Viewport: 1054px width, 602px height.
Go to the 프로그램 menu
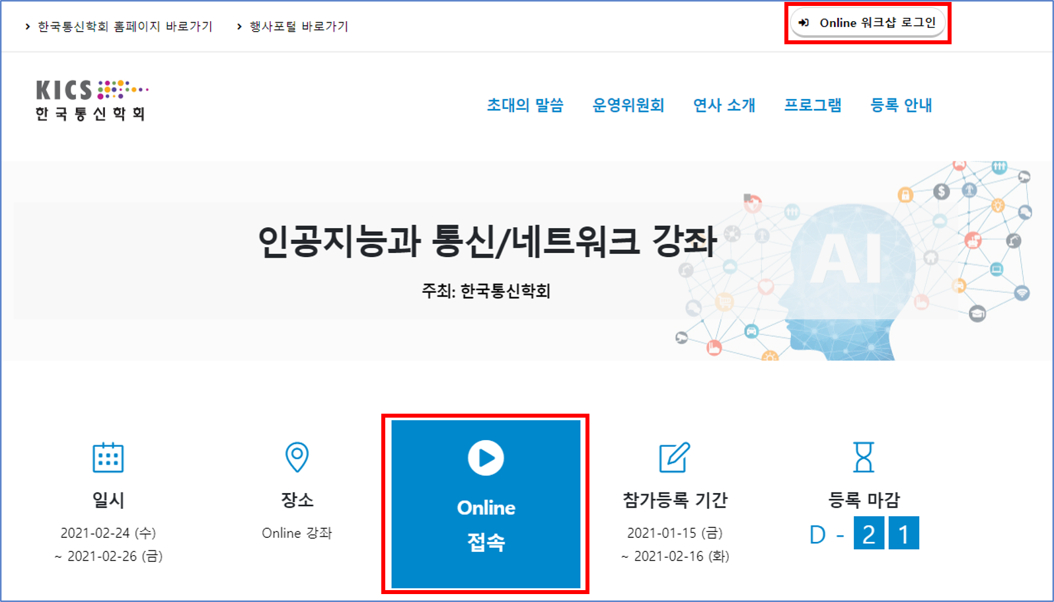[812, 105]
